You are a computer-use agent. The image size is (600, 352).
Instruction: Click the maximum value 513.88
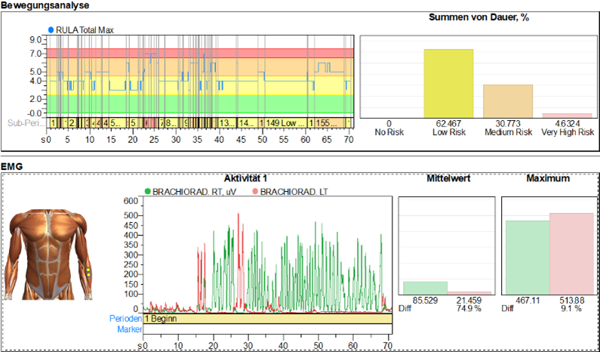pos(571,301)
